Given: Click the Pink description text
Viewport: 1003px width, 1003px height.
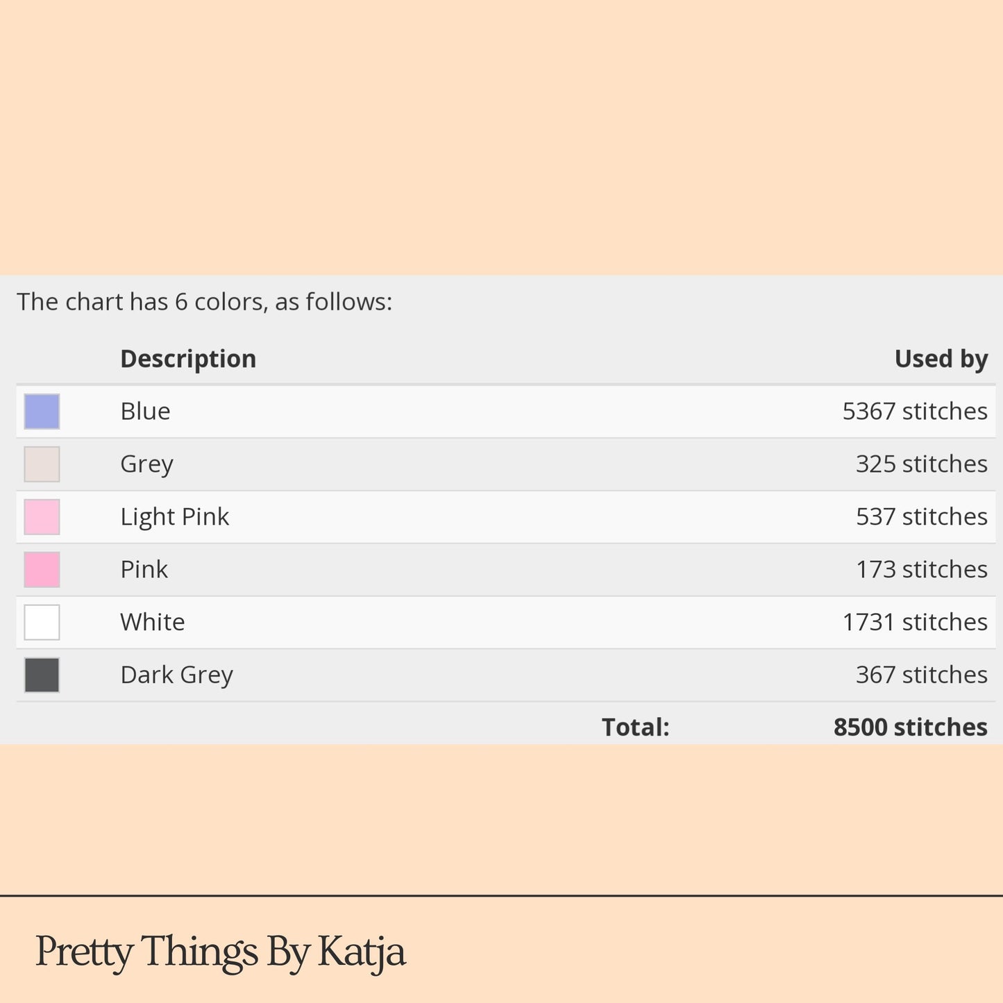Looking at the screenshot, I should coord(144,569).
